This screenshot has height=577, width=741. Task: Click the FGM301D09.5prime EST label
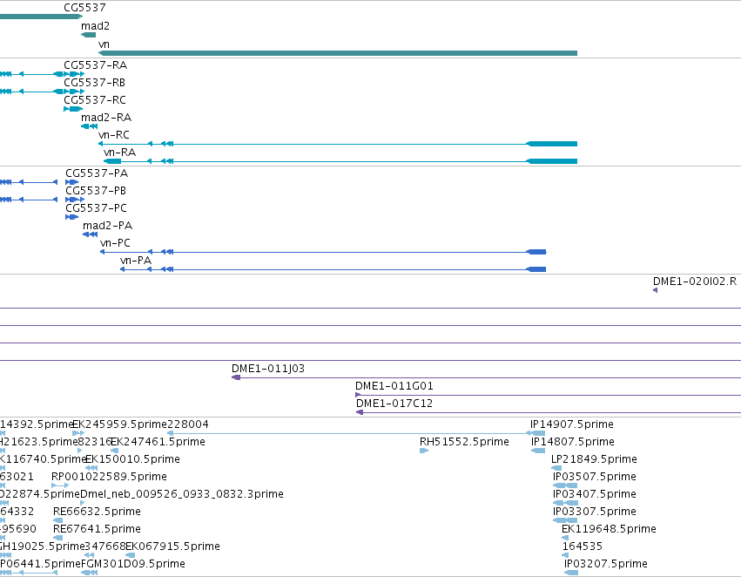pos(133,564)
